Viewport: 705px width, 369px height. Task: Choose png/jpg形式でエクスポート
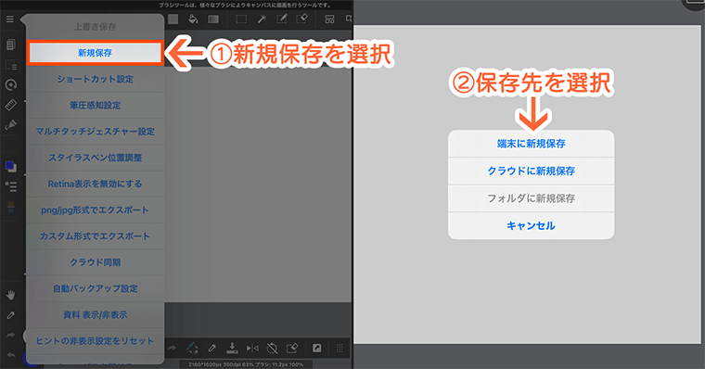(95, 210)
